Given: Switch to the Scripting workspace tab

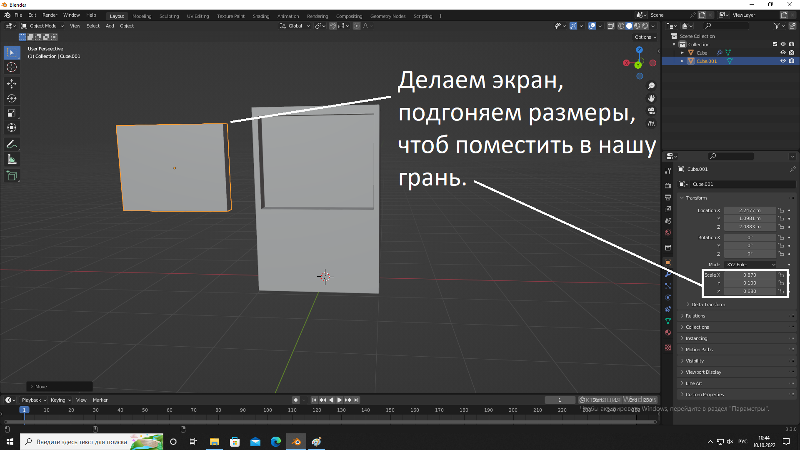Looking at the screenshot, I should coord(422,16).
